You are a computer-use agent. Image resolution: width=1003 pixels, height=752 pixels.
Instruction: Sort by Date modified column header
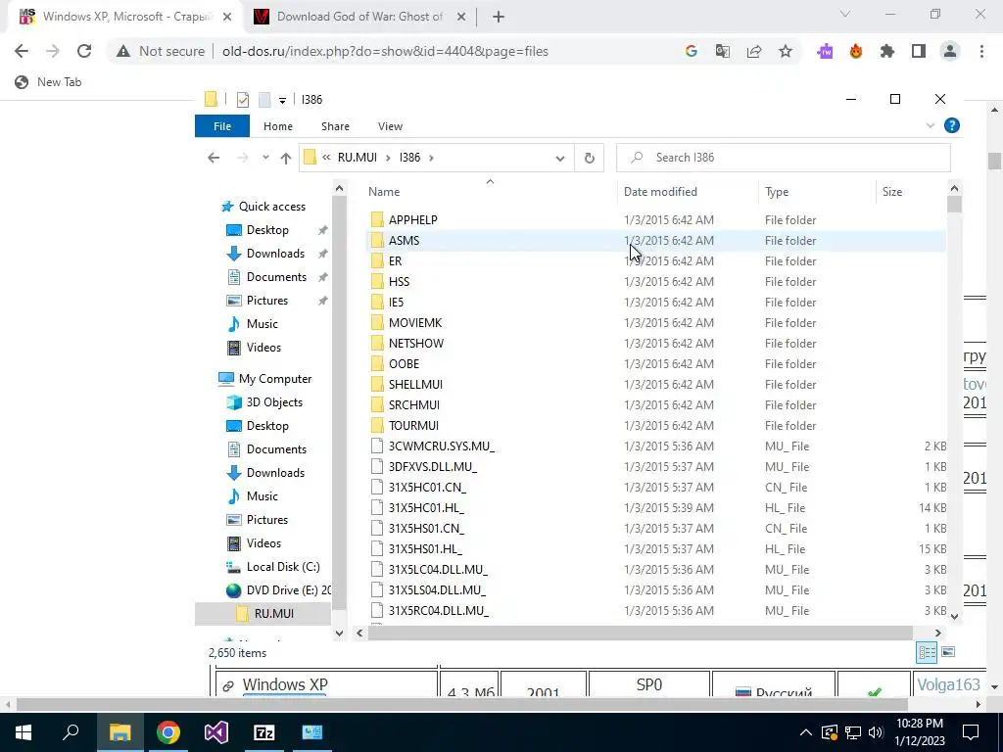(660, 191)
